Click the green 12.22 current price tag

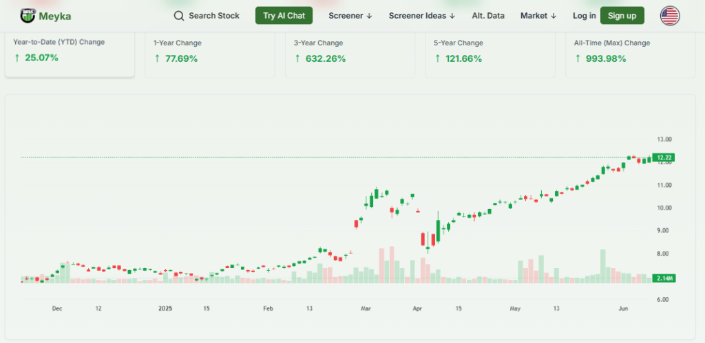point(664,157)
